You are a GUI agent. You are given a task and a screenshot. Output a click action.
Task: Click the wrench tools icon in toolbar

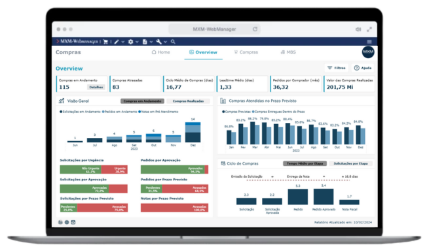click(x=159, y=42)
